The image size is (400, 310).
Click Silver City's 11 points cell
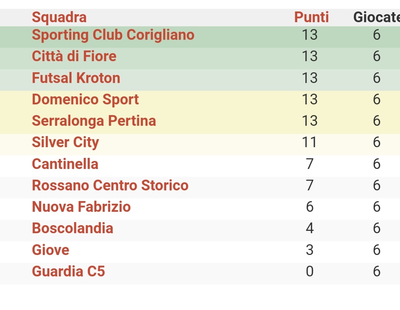pos(309,142)
